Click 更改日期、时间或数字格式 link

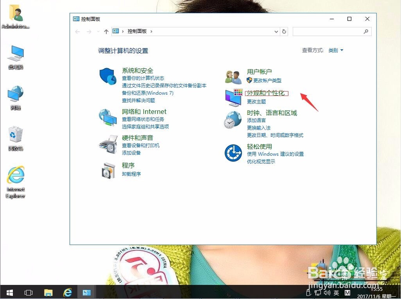tap(275, 135)
